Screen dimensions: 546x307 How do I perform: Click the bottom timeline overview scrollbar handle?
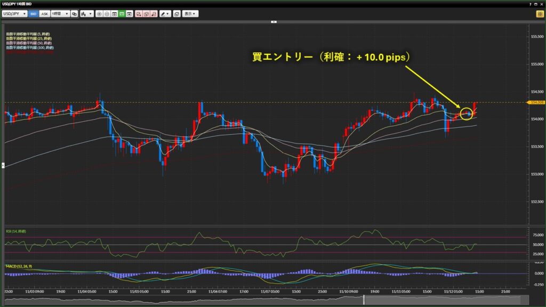pos(364,301)
